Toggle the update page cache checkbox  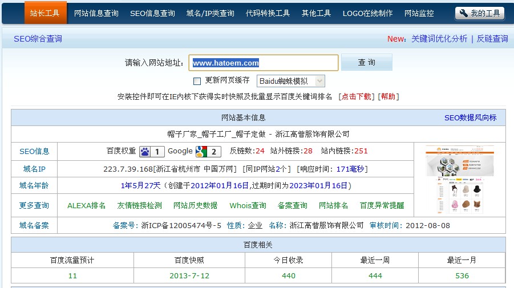pos(197,81)
